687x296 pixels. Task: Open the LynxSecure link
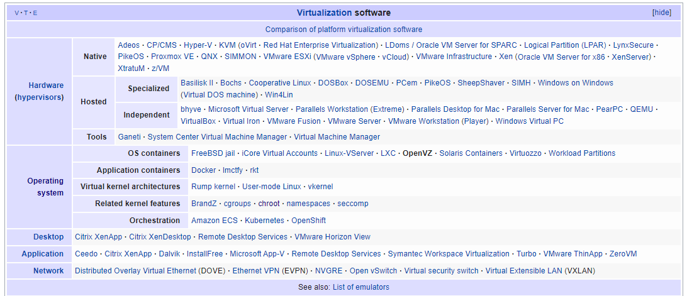coord(633,45)
